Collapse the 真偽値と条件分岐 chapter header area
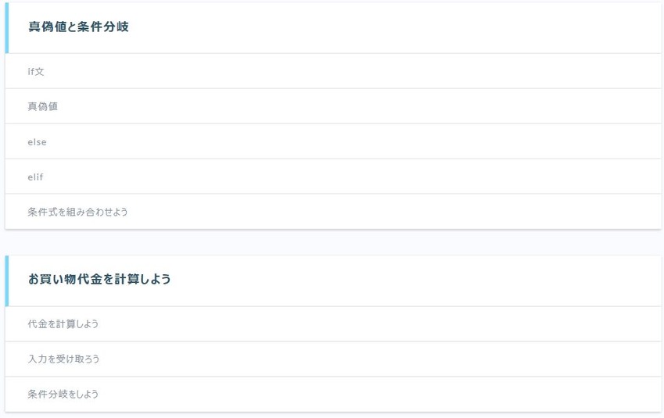Screen dimensions: 664x418 333,28
